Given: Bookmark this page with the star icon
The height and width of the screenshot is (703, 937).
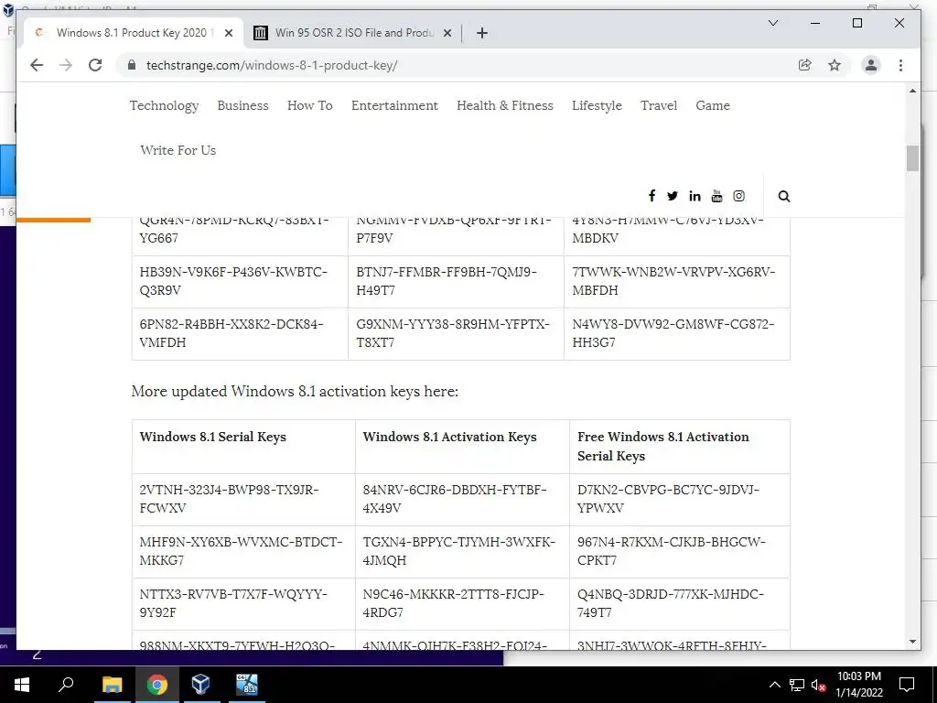Looking at the screenshot, I should (835, 65).
